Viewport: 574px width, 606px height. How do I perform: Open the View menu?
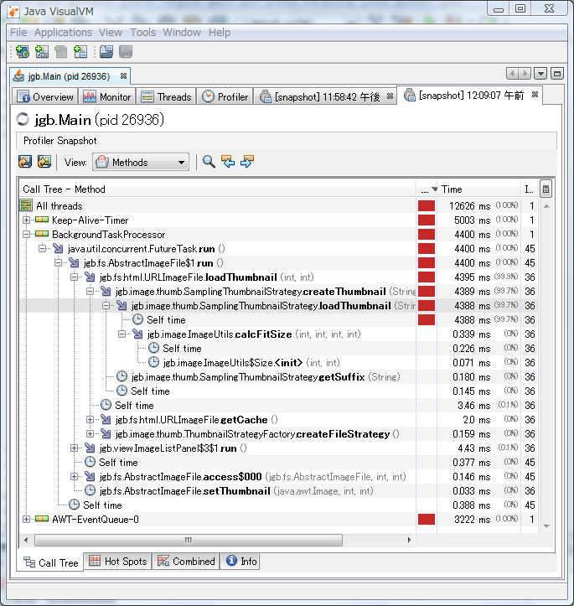point(111,33)
